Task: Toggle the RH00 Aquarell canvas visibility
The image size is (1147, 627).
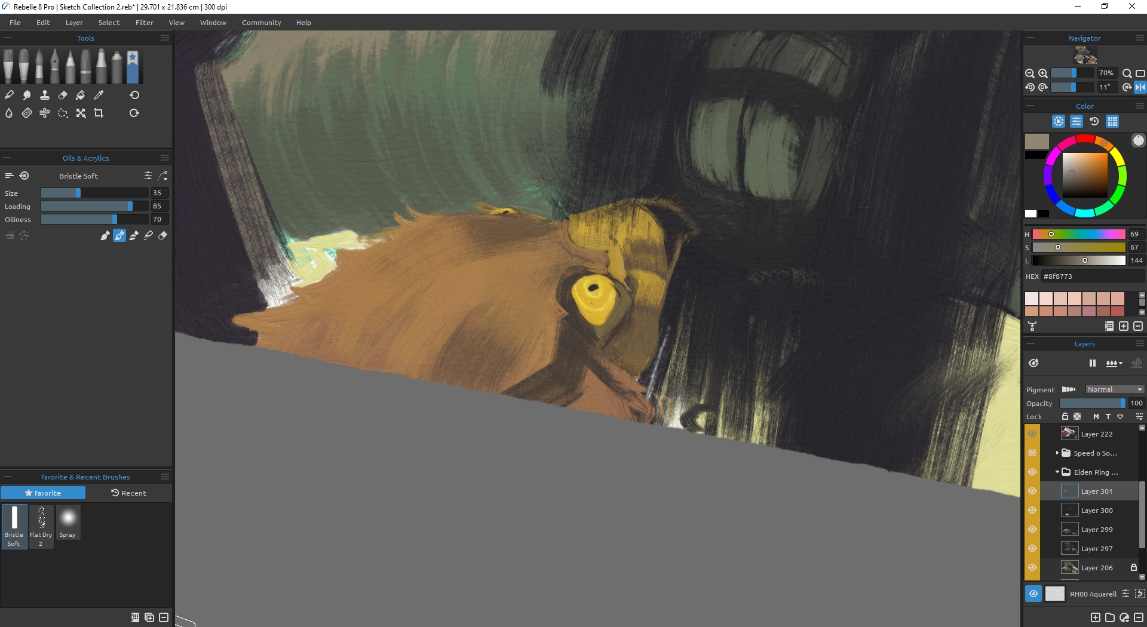Action: pos(1033,594)
